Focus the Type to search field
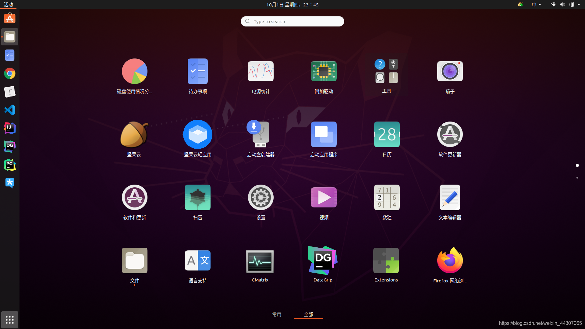The width and height of the screenshot is (585, 329). 292,21
